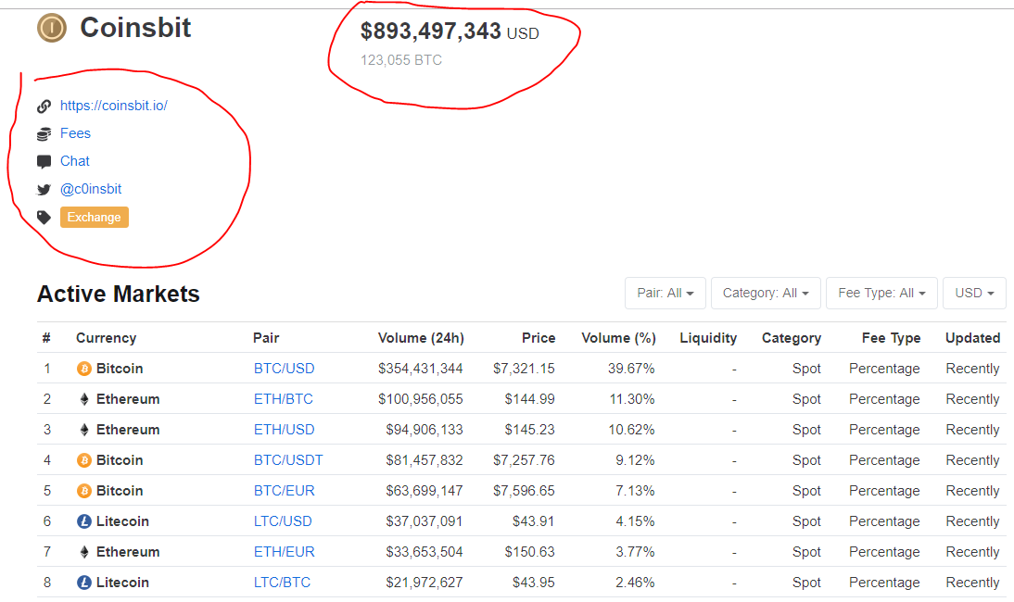Click the $37,037,091 volume cell

tap(425, 521)
